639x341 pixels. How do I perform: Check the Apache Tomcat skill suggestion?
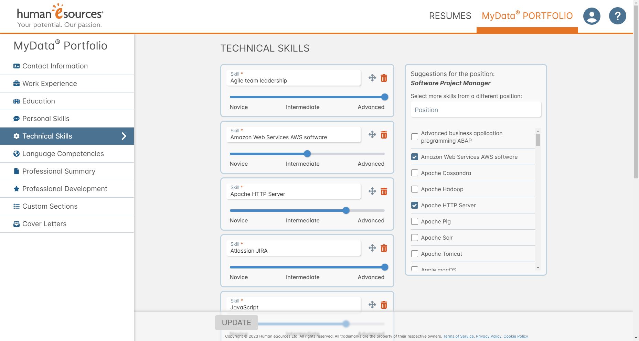[x=414, y=254]
